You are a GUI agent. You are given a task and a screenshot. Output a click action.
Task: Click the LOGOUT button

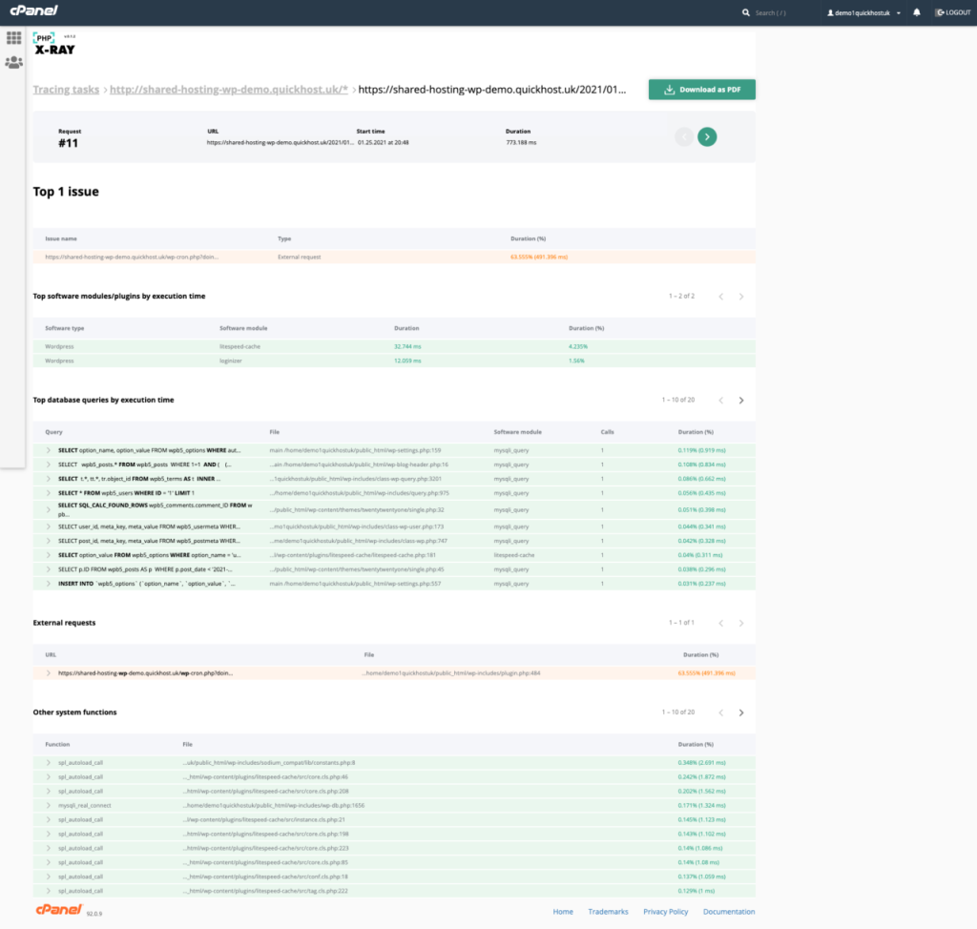(x=953, y=12)
